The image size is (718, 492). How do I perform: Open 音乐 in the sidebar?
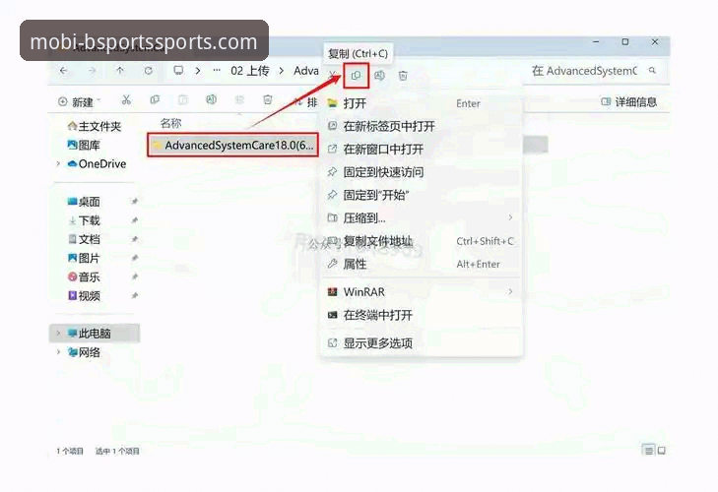[84, 277]
